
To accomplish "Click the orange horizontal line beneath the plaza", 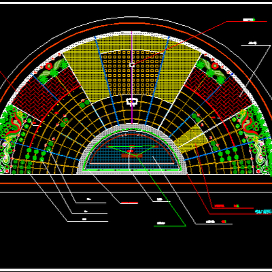I will coord(136,183).
